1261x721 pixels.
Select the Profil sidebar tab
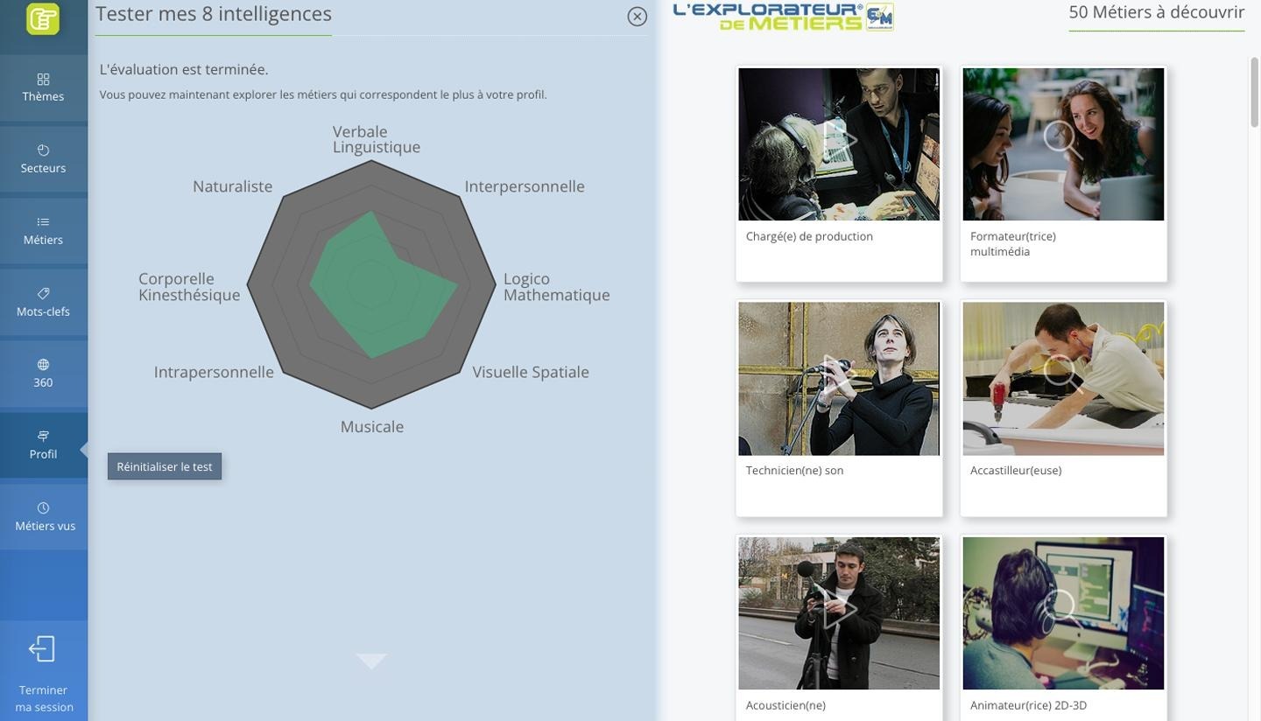point(43,445)
